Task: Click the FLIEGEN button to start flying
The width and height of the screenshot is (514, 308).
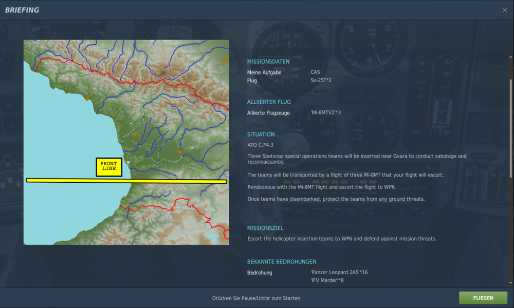Action: (483, 298)
